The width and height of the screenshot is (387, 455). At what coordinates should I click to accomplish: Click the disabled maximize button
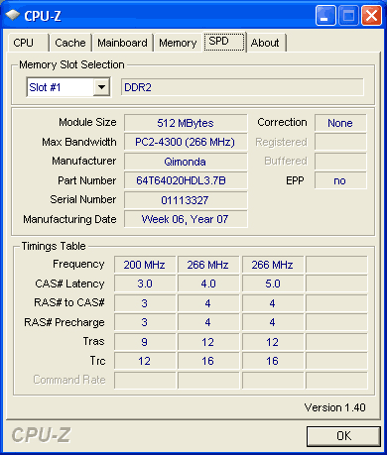coord(348,15)
